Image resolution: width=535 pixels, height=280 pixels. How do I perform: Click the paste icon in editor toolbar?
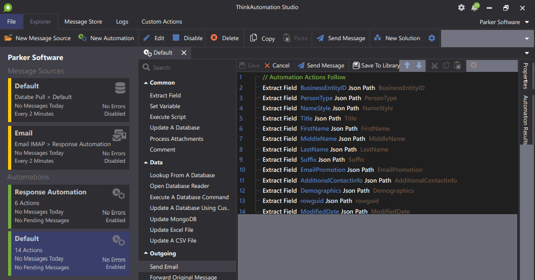458,65
